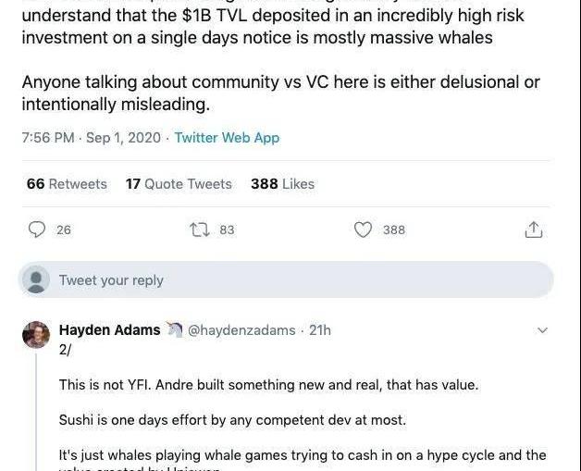Viewport: 581px width, 471px height.
Task: Open the Twitter Web App link
Action: [x=227, y=138]
